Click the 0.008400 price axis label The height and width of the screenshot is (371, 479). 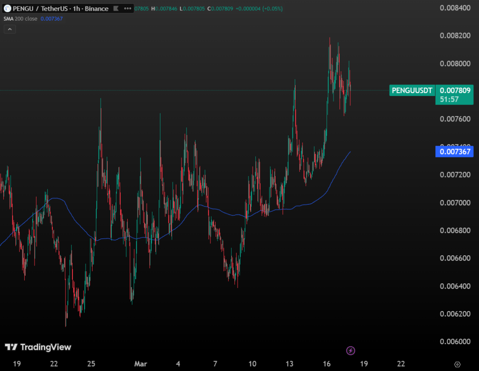pyautogui.click(x=455, y=8)
